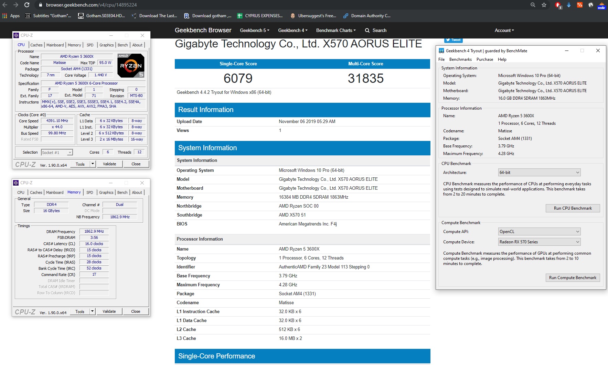This screenshot has height=365, width=608.
Task: Click Close button in bottom CPU-Z window
Action: 136,312
